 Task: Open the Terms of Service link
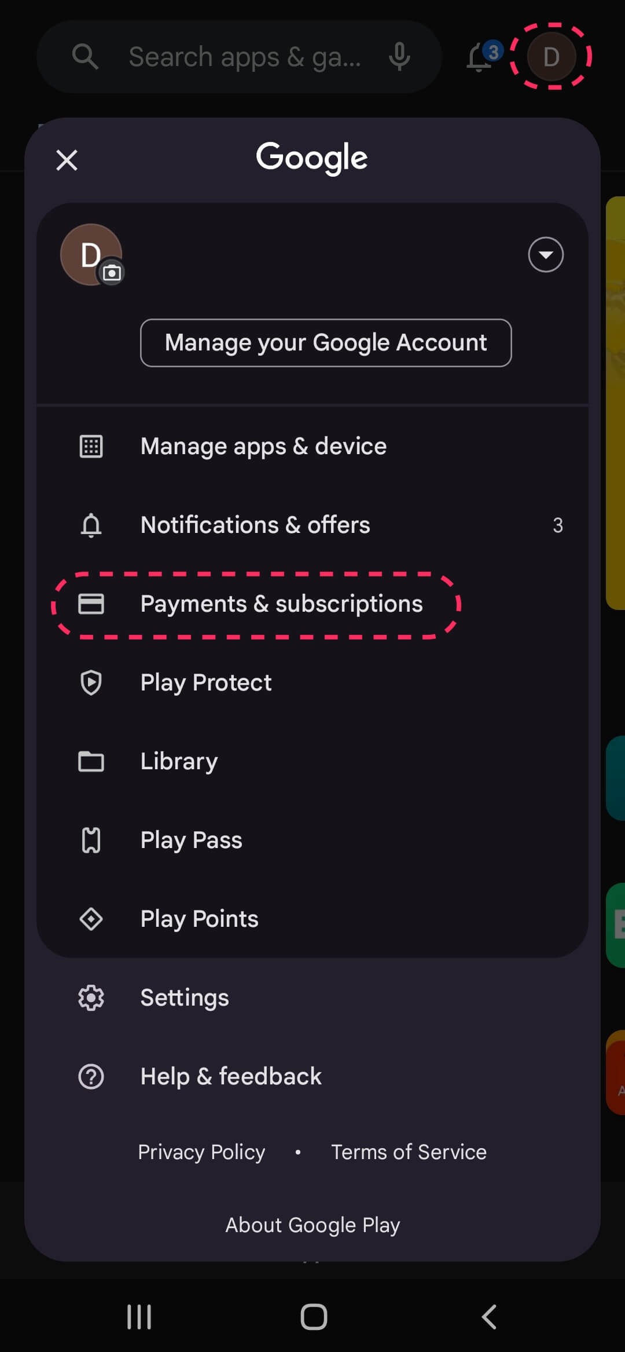click(409, 1152)
